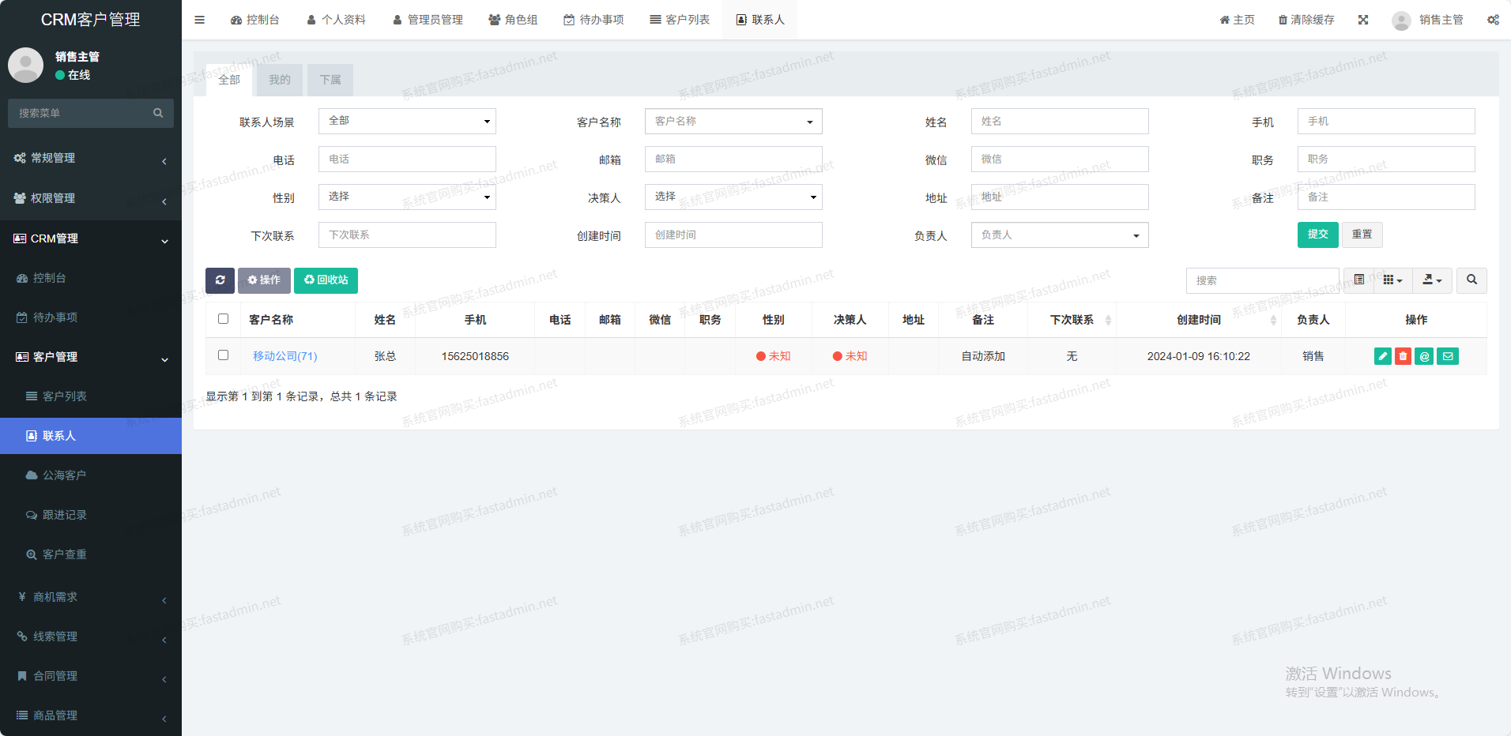Click the red trash delete icon
The image size is (1511, 736).
click(1403, 356)
